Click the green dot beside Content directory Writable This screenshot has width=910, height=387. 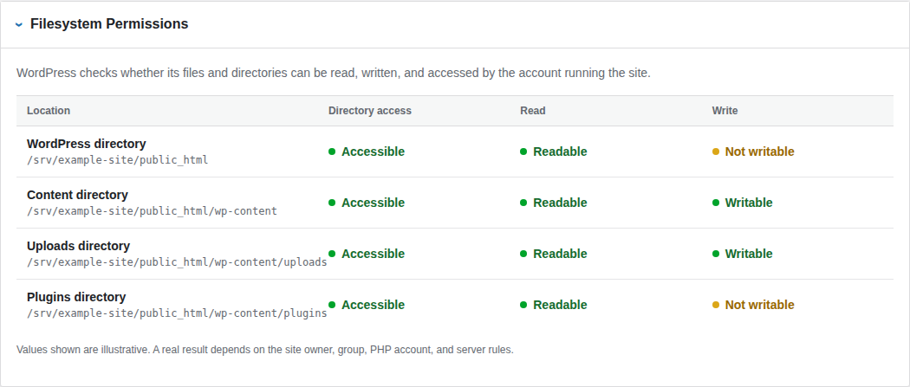pyautogui.click(x=716, y=203)
